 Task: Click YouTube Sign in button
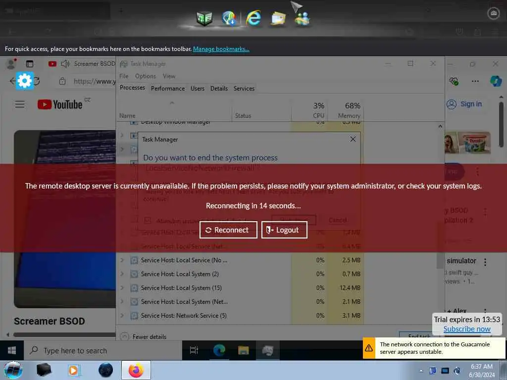(464, 104)
